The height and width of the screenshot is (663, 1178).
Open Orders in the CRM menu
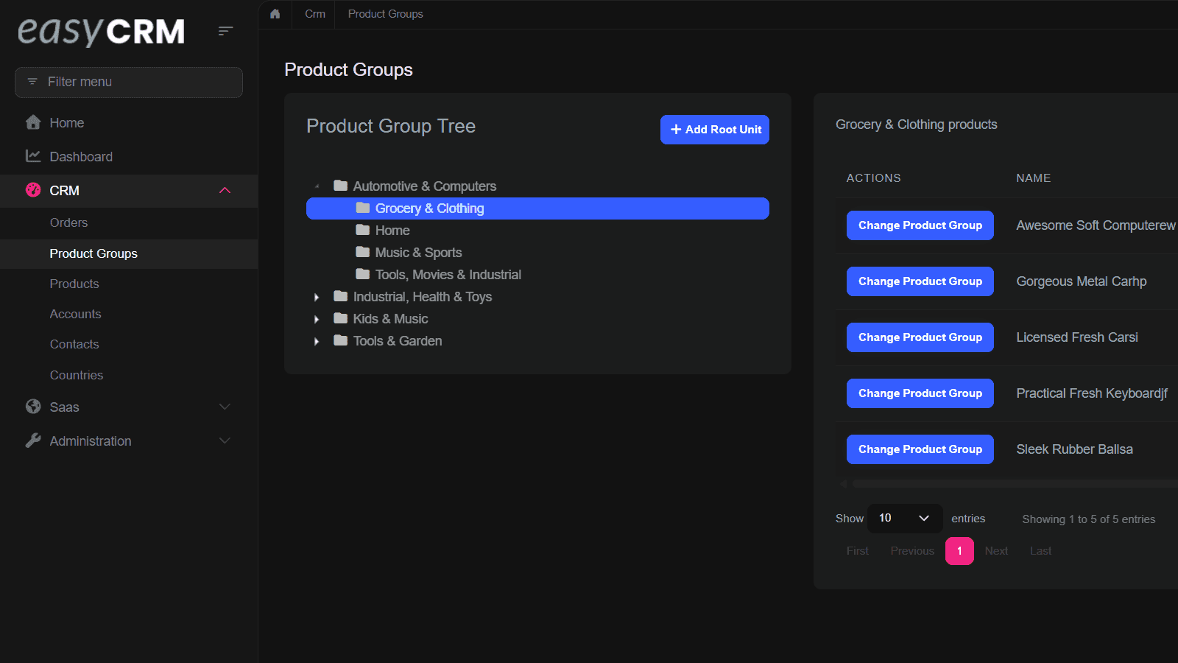(68, 222)
